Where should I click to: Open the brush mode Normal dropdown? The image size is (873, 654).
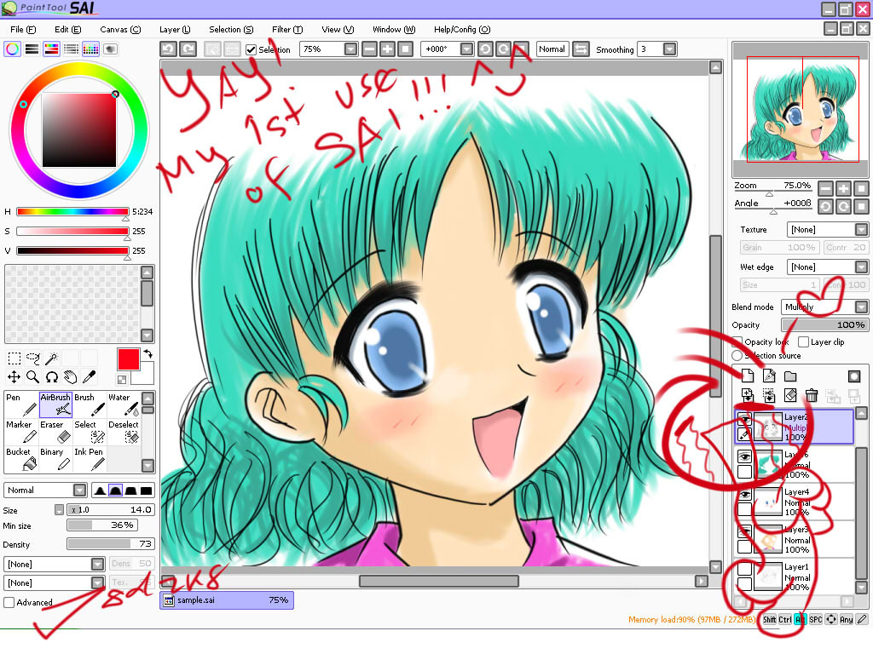click(79, 490)
